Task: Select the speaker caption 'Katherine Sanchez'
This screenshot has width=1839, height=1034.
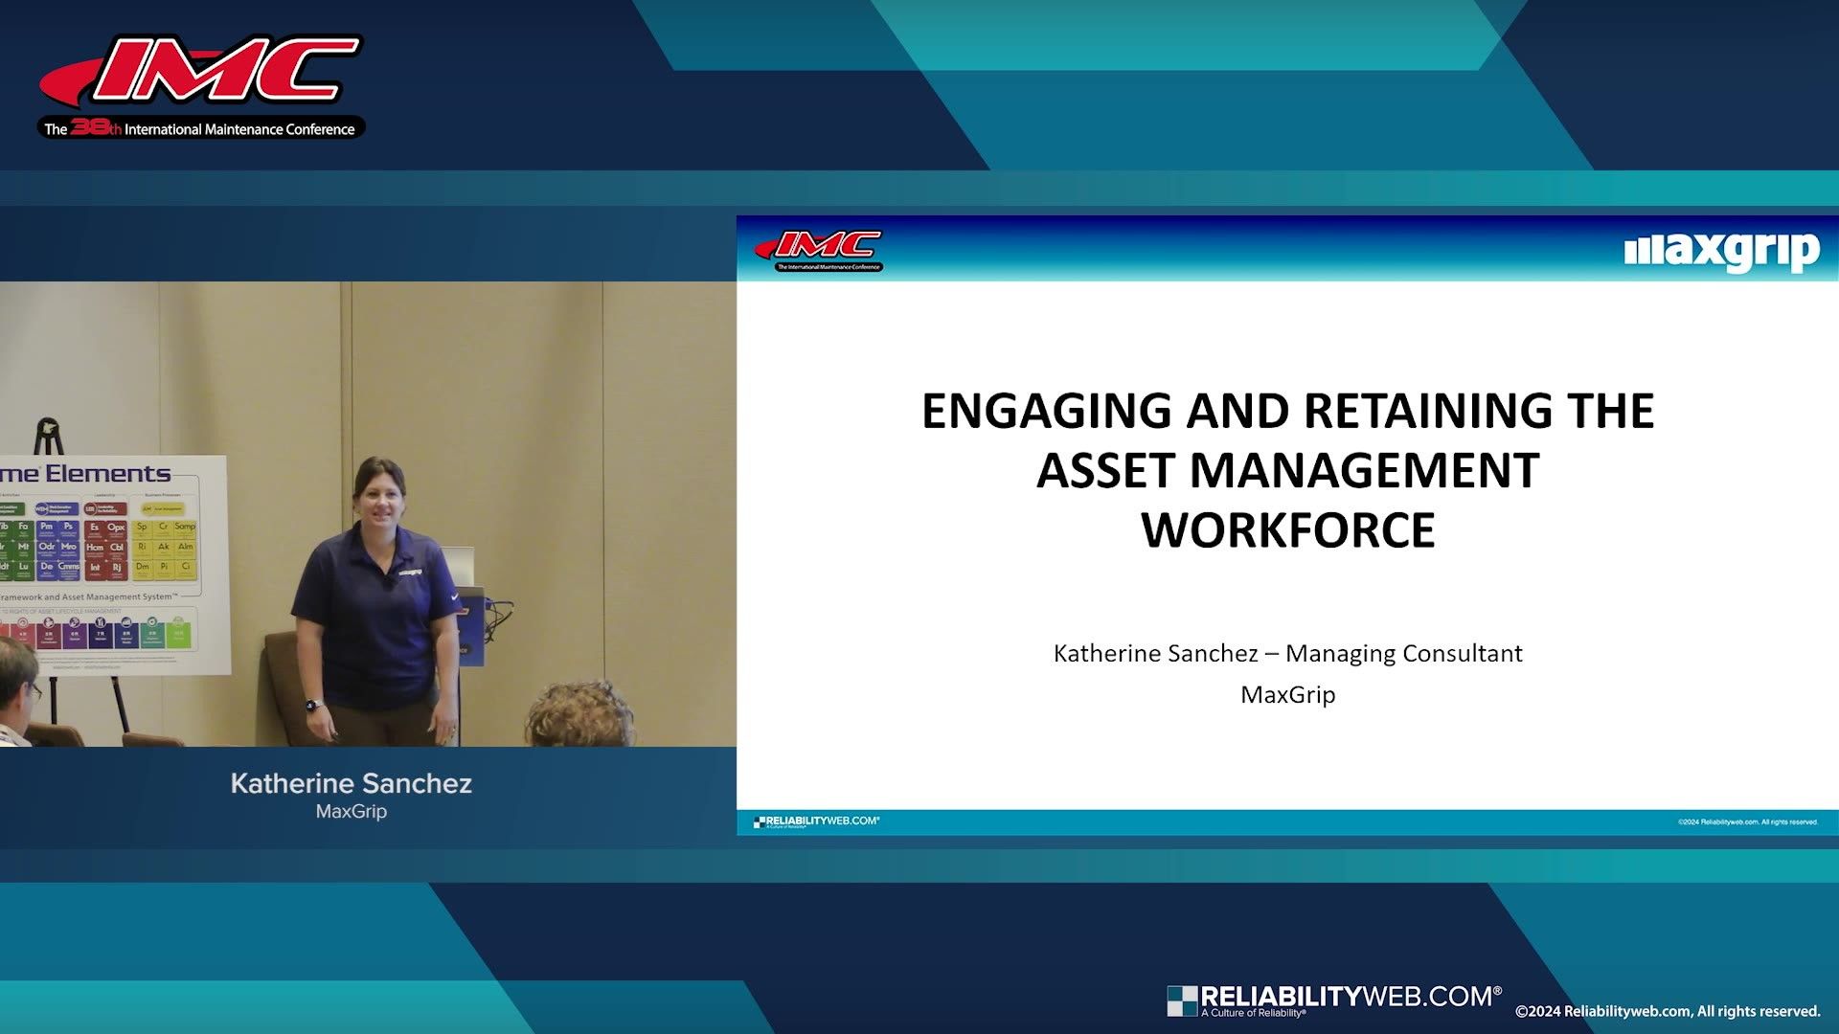Action: [350, 783]
